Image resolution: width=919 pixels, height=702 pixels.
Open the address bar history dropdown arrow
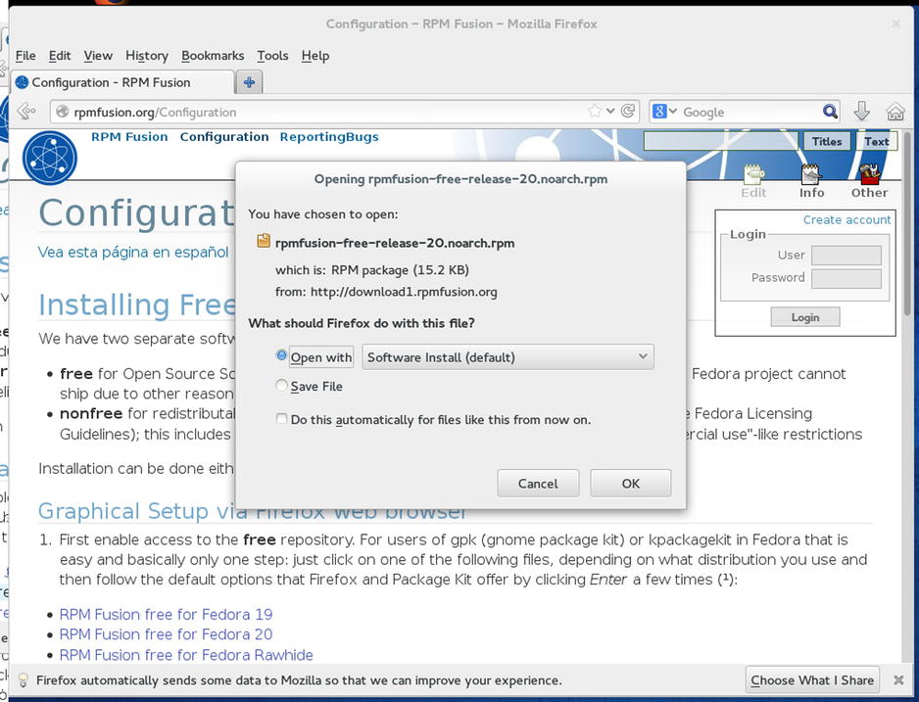click(x=611, y=112)
